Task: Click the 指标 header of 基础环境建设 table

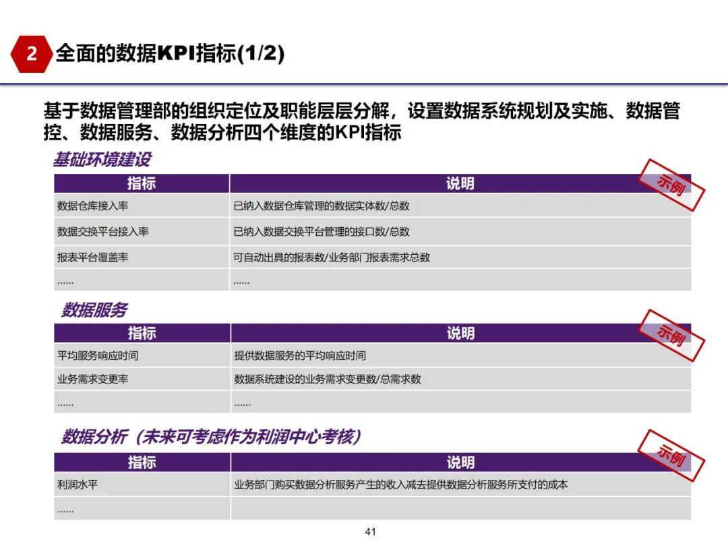Action: (x=142, y=183)
